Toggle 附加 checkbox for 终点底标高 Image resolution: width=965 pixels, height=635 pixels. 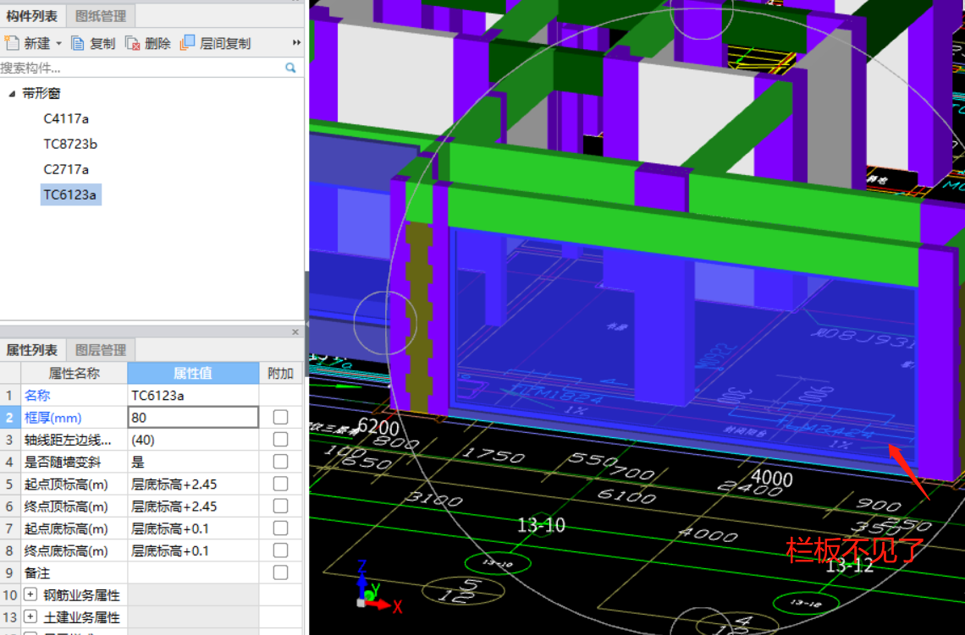[x=281, y=550]
